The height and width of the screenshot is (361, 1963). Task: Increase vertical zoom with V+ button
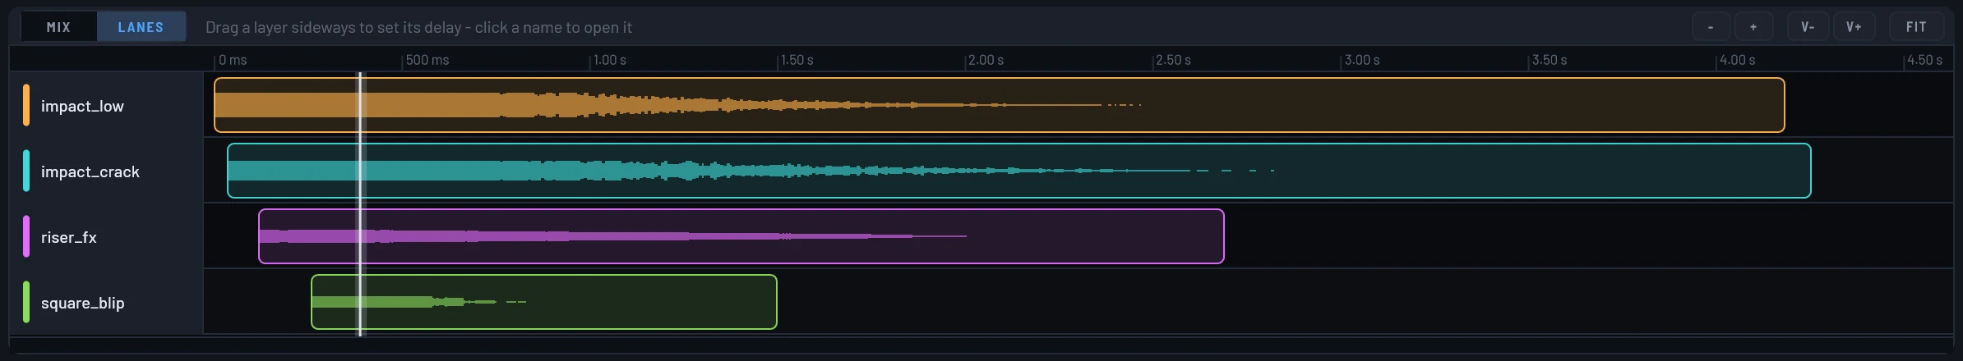pyautogui.click(x=1854, y=27)
